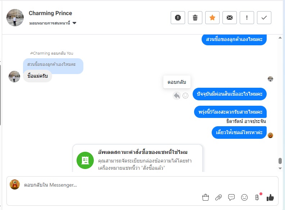
Task: Toggle the orange star follow-up marker
Action: (212, 18)
